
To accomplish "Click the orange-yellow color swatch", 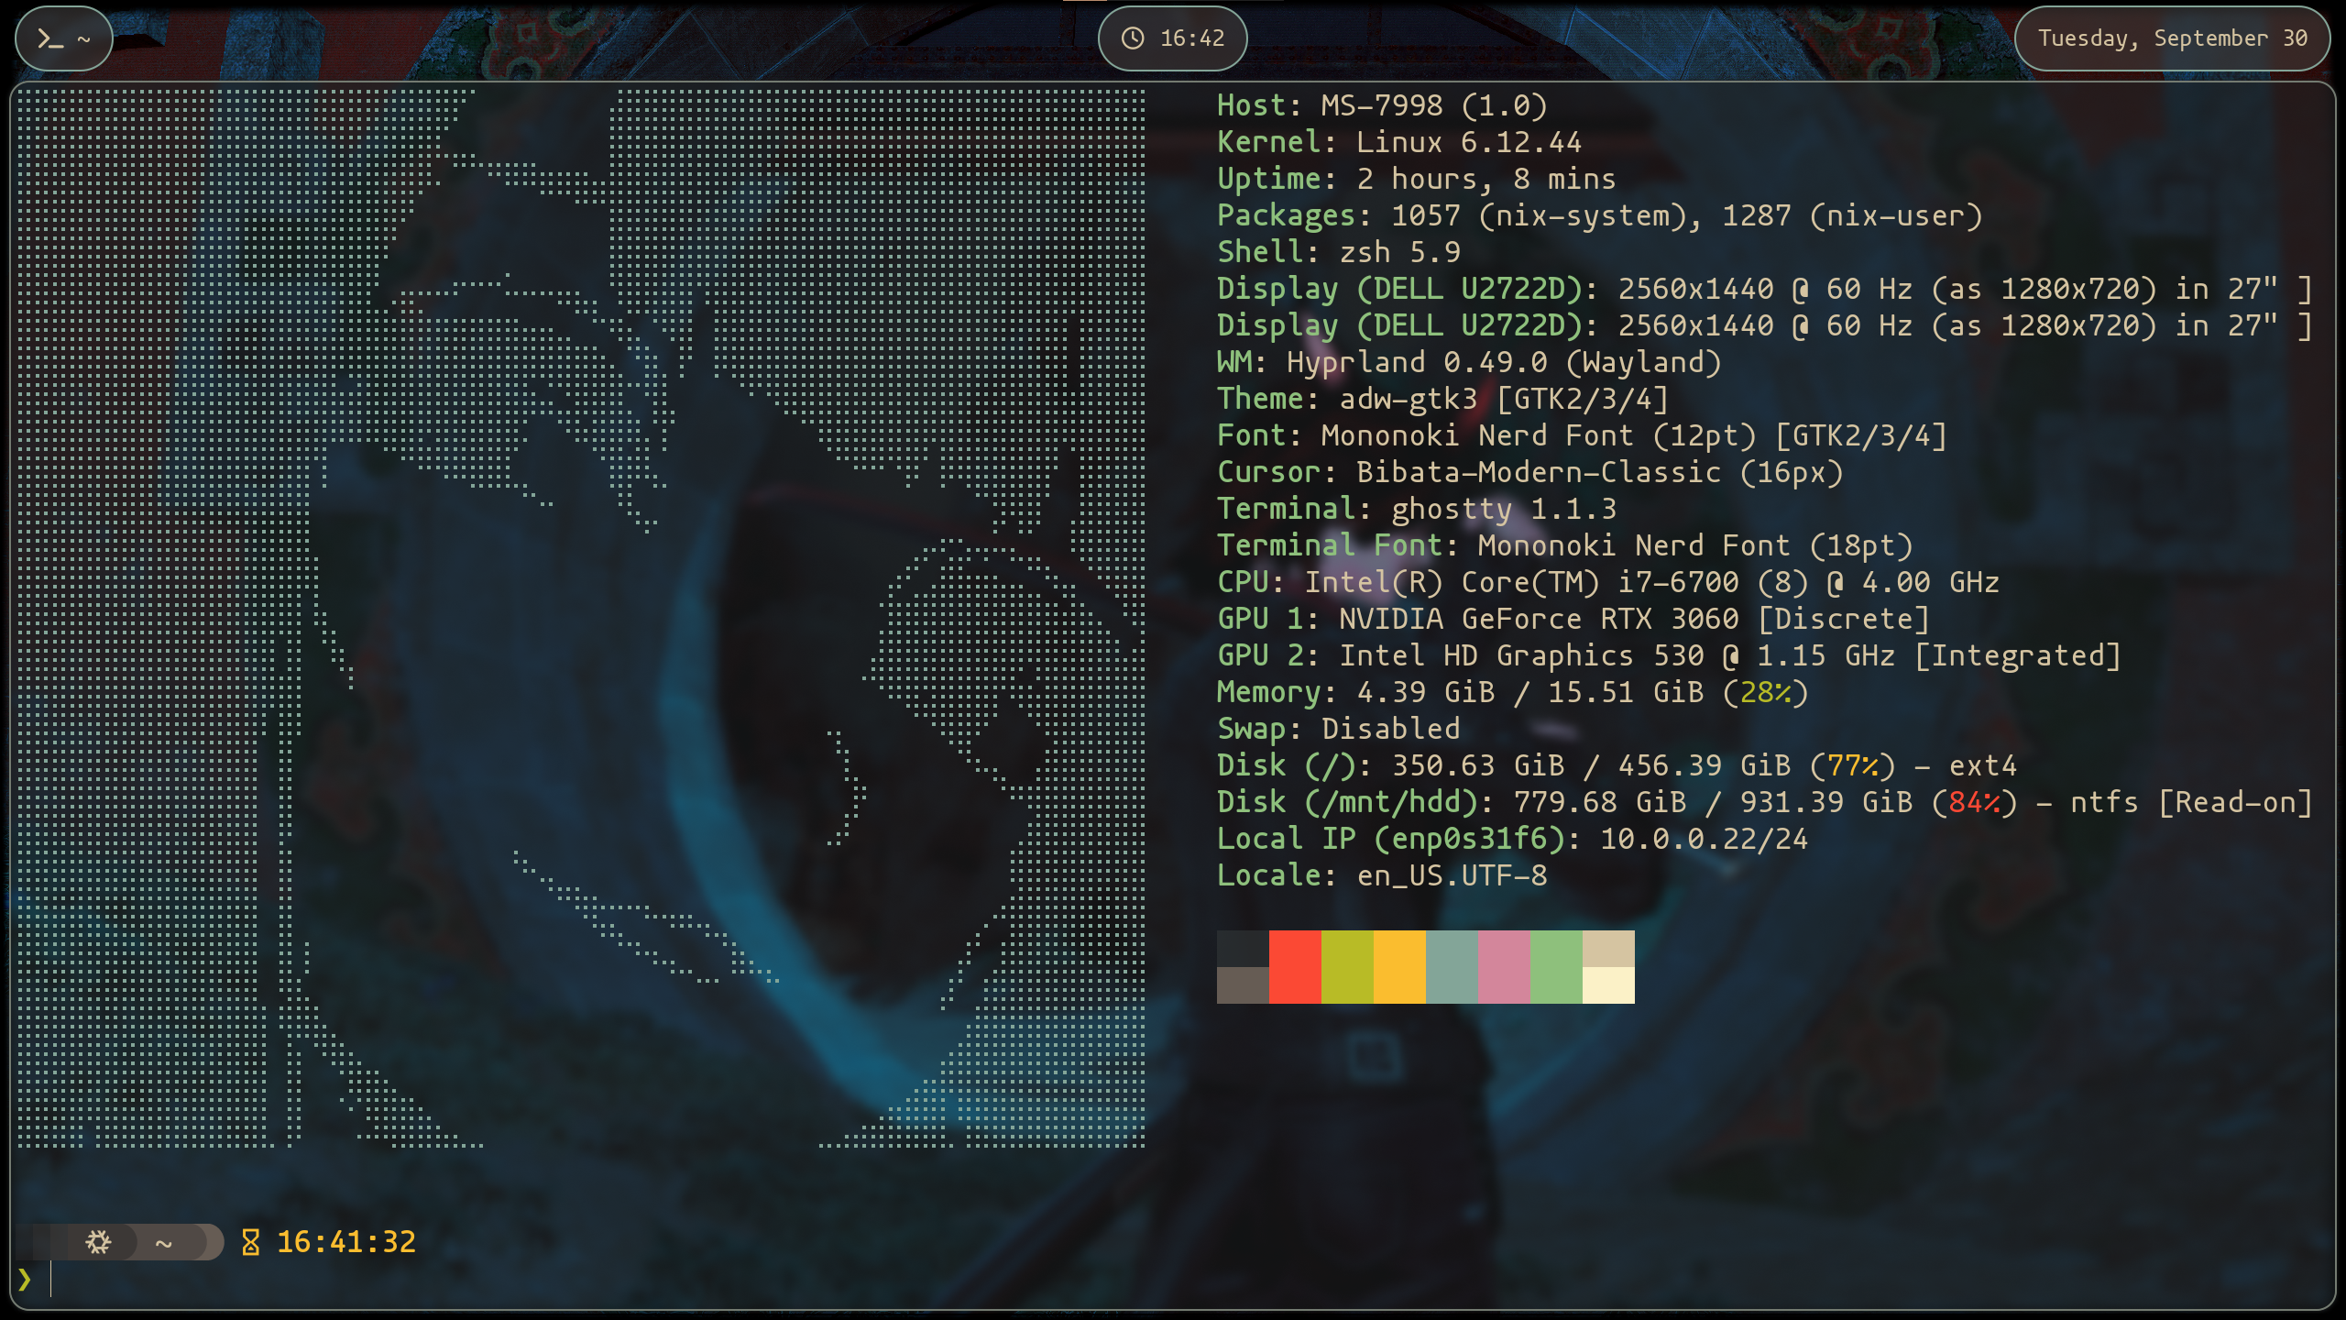I will click(x=1398, y=967).
